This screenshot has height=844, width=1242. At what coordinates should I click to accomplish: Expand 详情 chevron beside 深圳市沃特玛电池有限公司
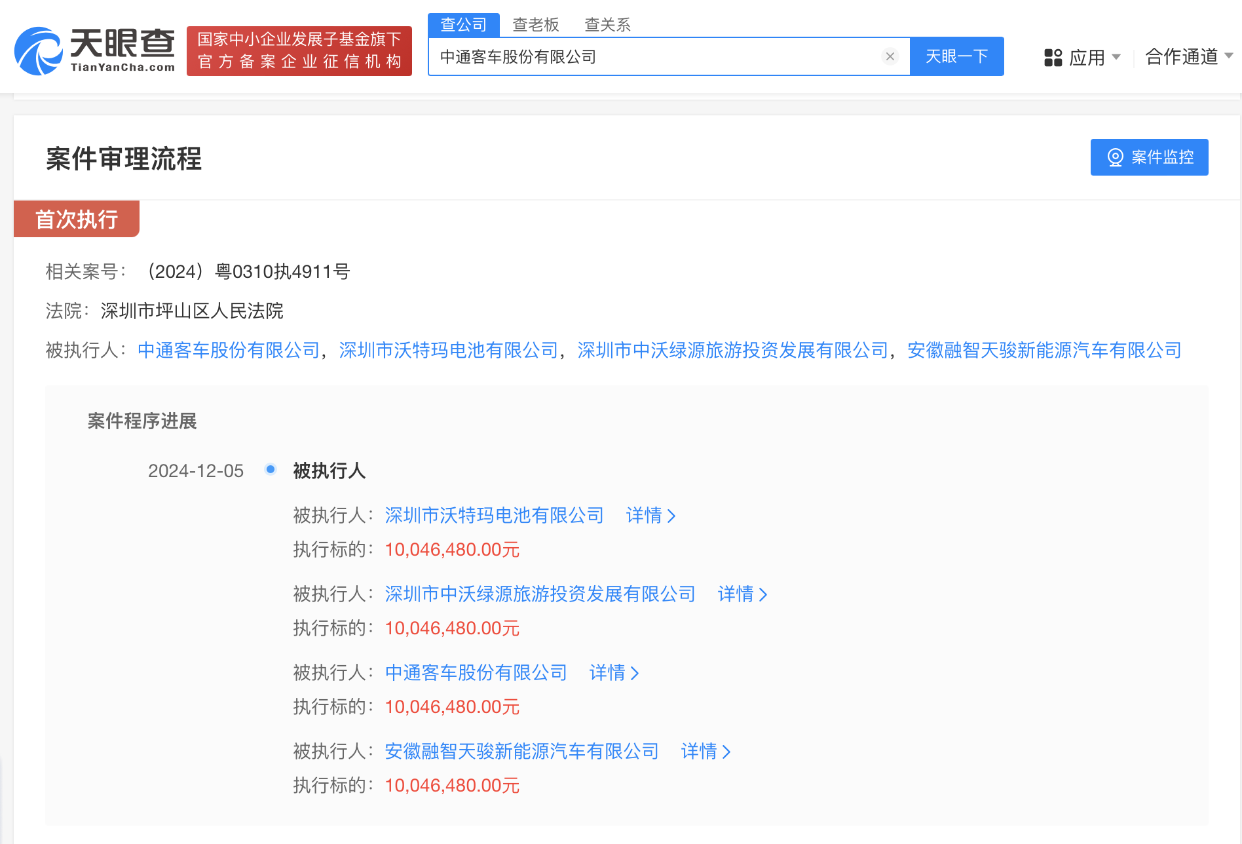click(672, 516)
